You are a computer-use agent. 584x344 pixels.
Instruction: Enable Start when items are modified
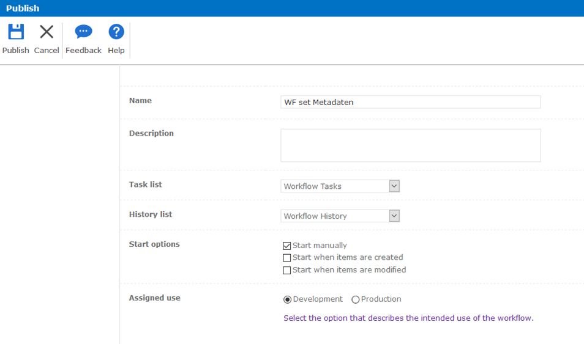[286, 270]
